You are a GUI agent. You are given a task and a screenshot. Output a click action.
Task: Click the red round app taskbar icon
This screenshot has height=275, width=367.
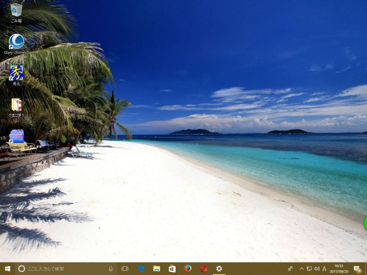[203, 268]
